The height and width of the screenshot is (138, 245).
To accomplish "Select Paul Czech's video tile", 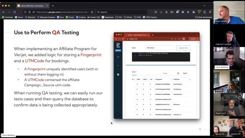I will [x=229, y=105].
